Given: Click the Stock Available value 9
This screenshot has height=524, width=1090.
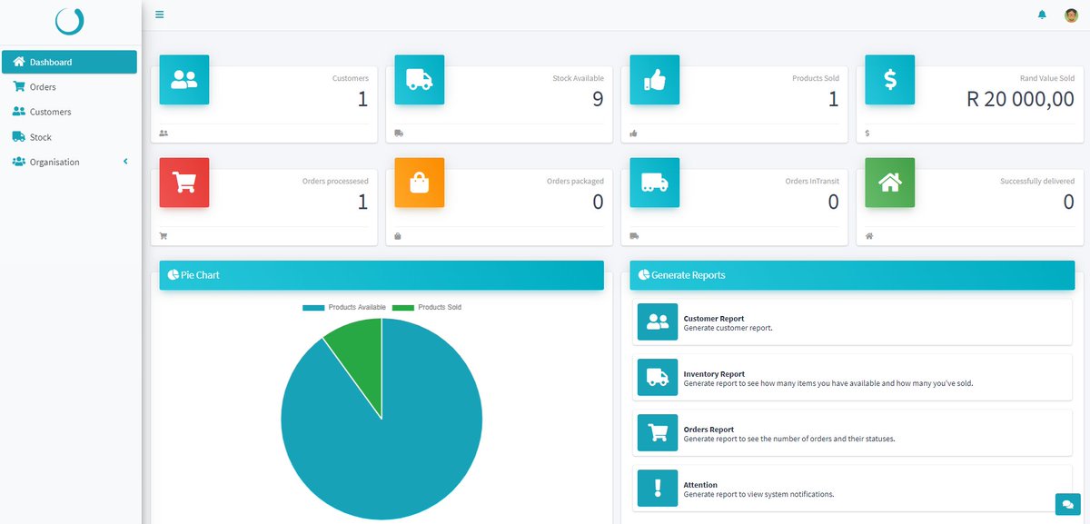Looking at the screenshot, I should [x=598, y=99].
